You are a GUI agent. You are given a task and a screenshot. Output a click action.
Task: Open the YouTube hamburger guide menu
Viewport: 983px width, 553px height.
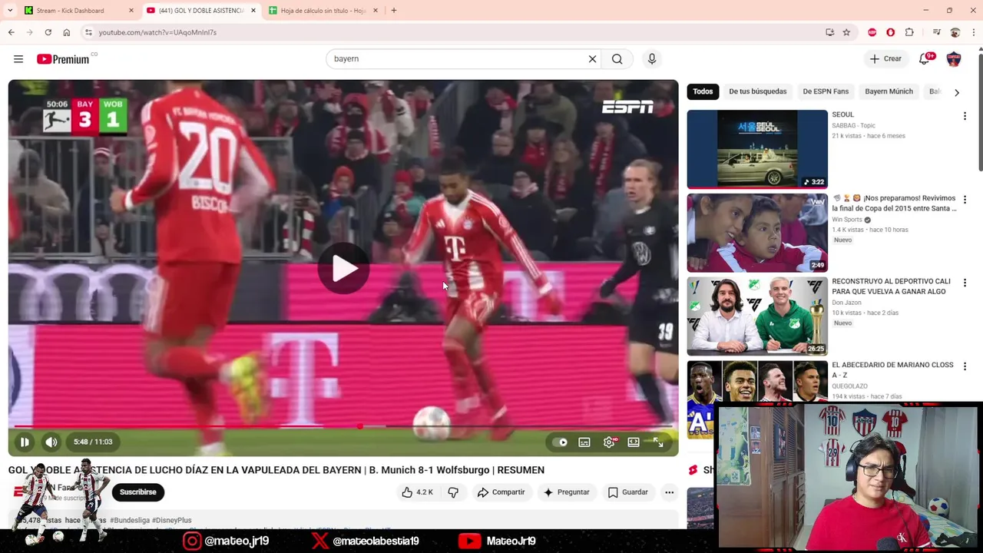[18, 59]
